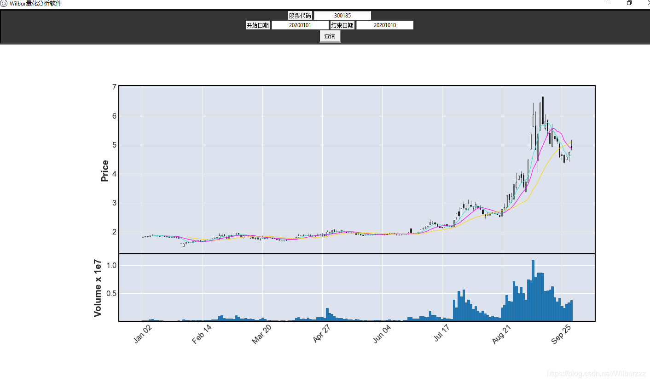Click the Sep 25 date tick label
The image size is (650, 382).
pos(561,334)
